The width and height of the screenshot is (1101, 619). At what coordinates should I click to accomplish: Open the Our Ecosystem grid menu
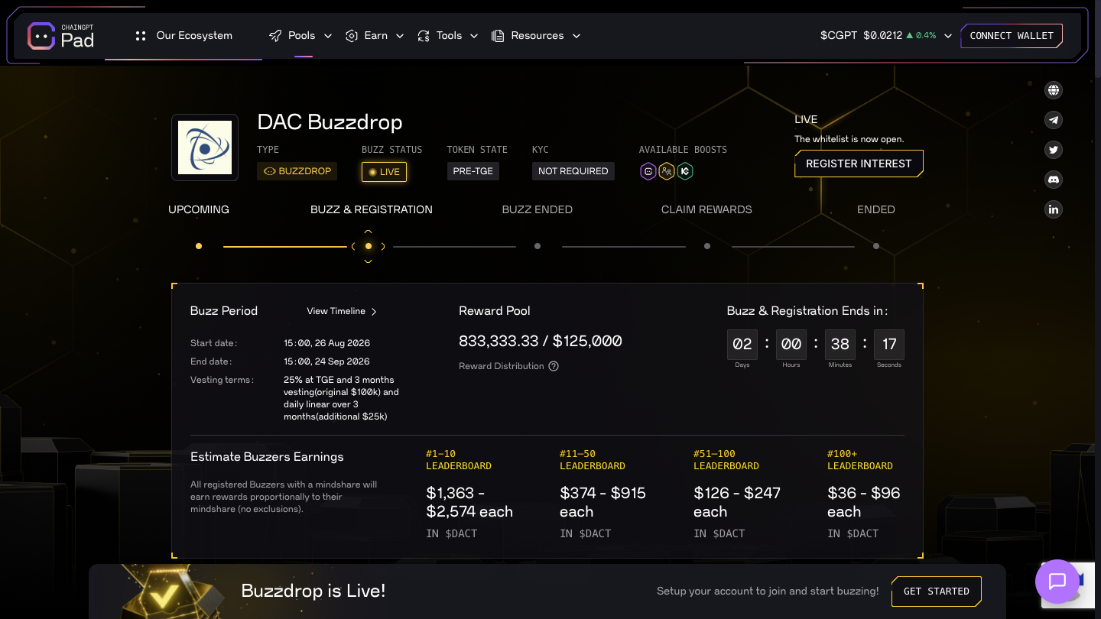[183, 36]
